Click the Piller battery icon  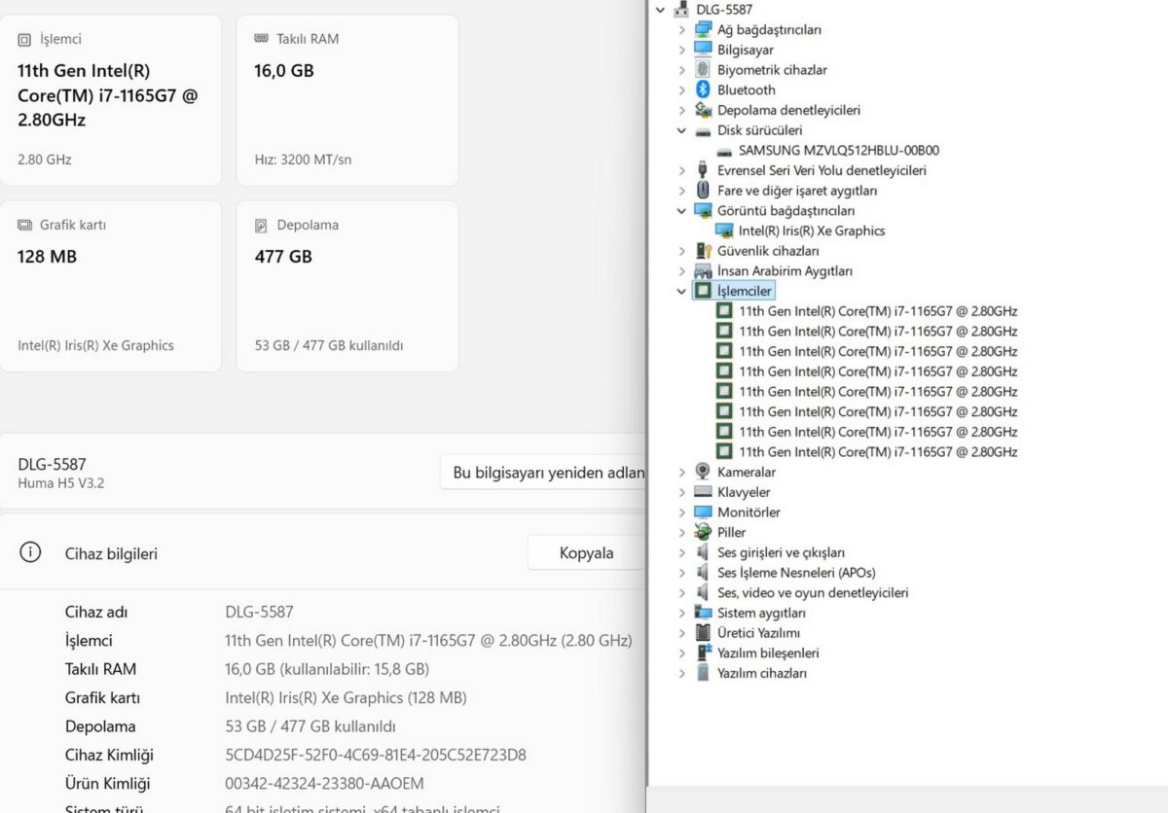[x=703, y=532]
